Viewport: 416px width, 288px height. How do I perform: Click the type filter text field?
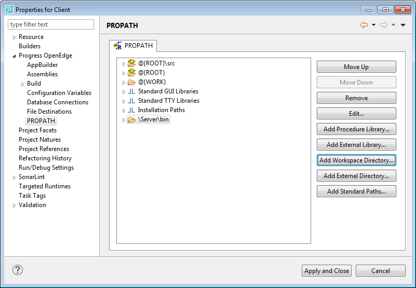click(51, 24)
